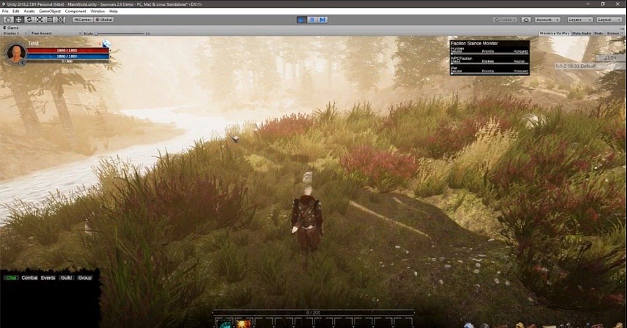Select the Rect transform tool

(50, 20)
